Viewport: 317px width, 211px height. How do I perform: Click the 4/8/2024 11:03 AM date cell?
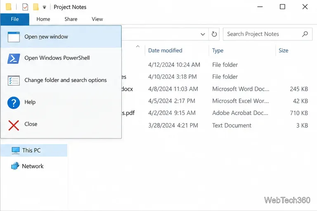(173, 89)
